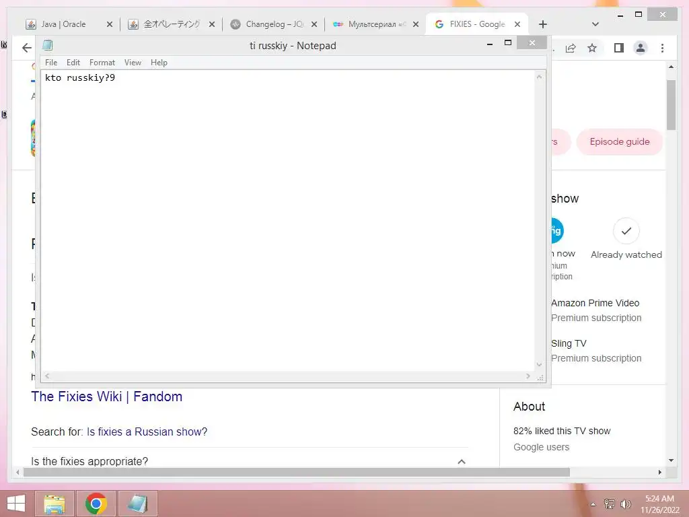This screenshot has height=517, width=689.
Task: Click the Chrome page vertical scrollbar
Action: pyautogui.click(x=671, y=105)
